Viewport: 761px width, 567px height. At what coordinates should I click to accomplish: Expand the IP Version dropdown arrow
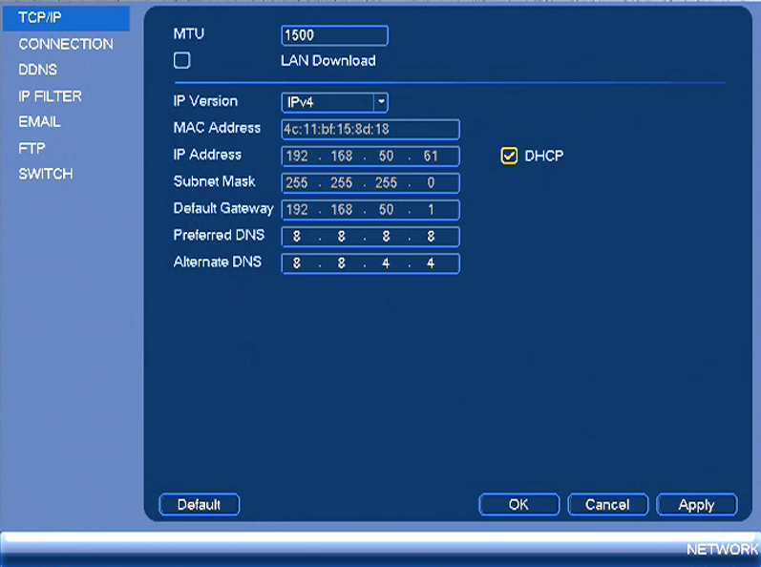coord(381,102)
